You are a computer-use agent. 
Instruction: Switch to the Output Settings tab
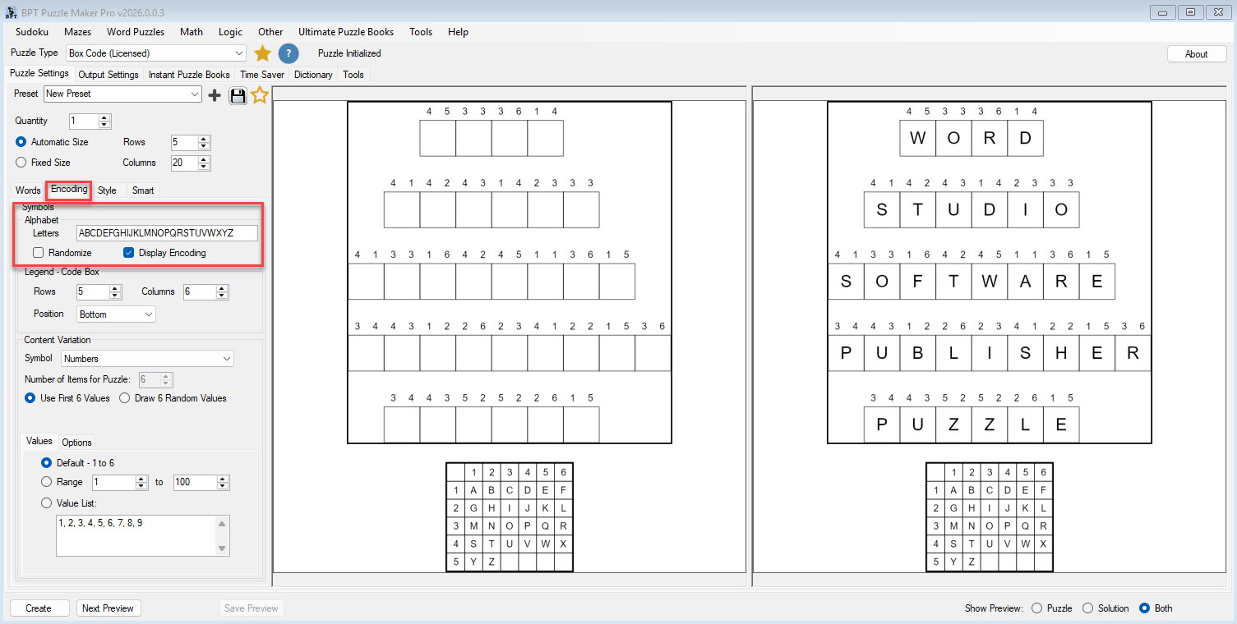pos(108,75)
